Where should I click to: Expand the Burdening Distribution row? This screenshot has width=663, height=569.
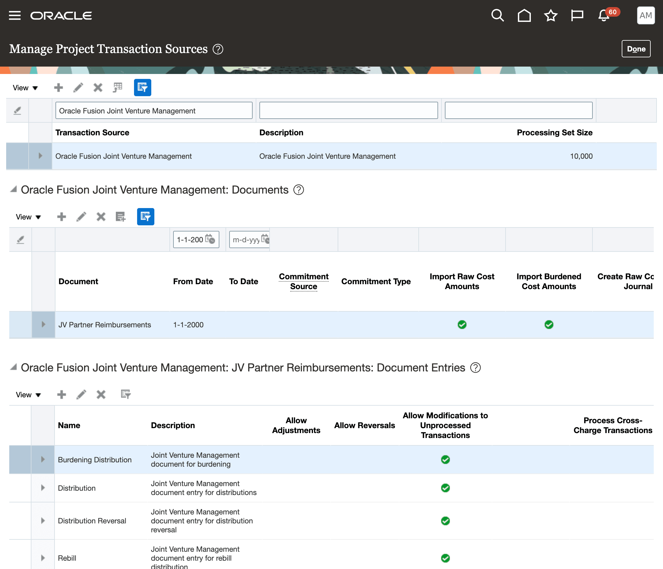tap(43, 460)
